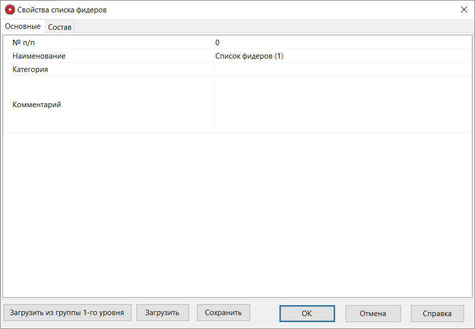Select the Комментарий property label
This screenshot has height=329, width=475.
[x=37, y=105]
